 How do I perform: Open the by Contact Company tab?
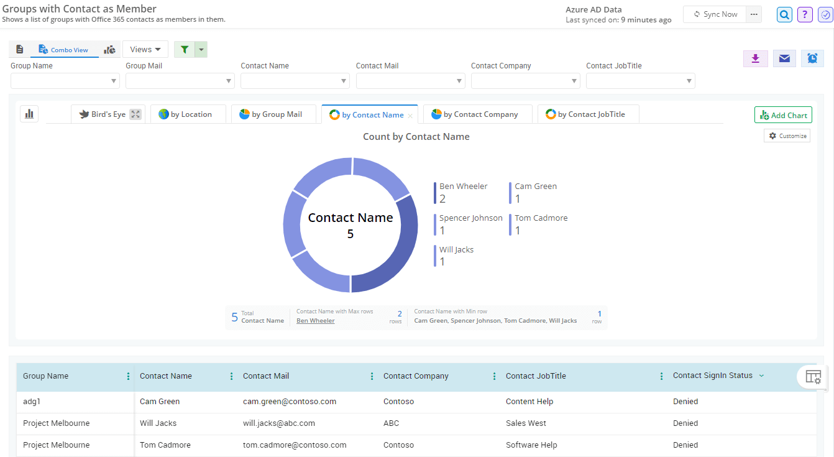477,114
